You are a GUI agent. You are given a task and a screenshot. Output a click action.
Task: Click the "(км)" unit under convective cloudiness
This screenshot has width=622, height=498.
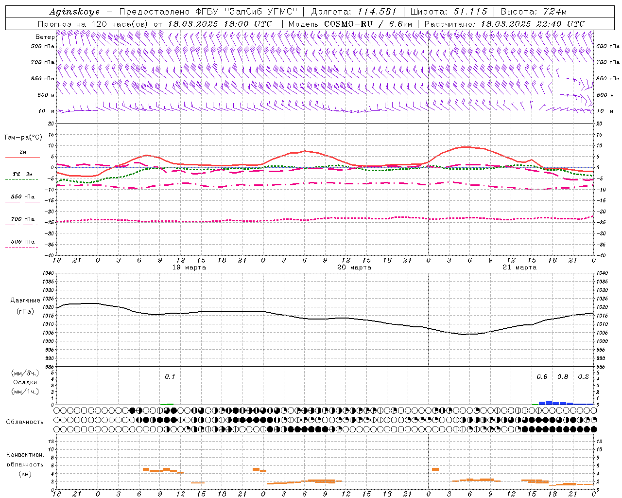(25, 474)
